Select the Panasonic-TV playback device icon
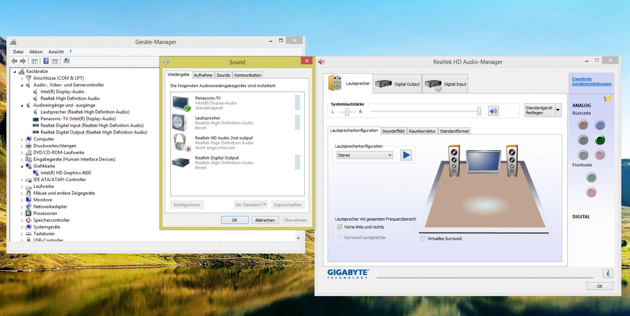 click(181, 103)
